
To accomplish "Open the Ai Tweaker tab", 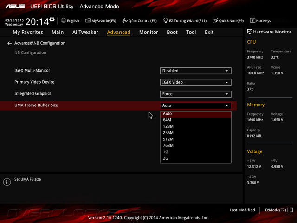I will pyautogui.click(x=85, y=32).
